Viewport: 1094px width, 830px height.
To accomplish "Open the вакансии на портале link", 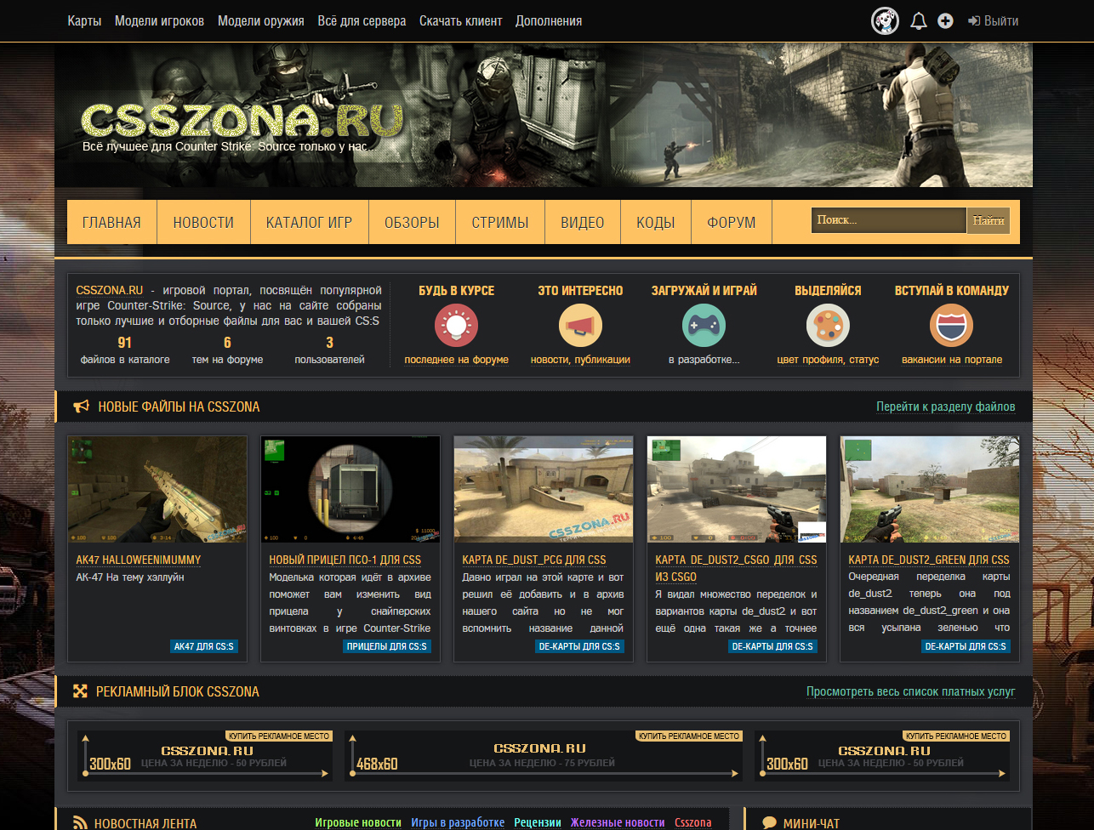I will click(952, 360).
